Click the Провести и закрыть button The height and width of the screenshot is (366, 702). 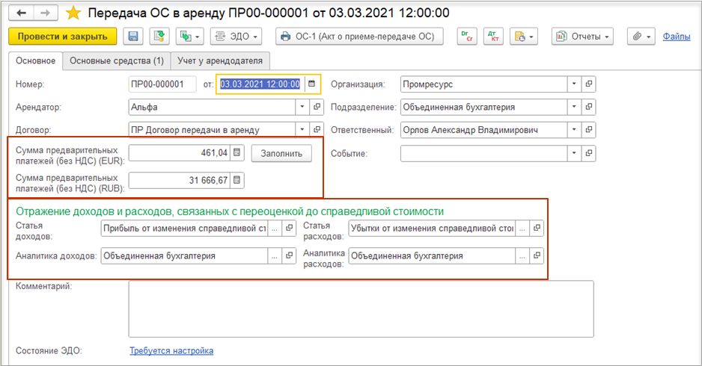tap(63, 37)
